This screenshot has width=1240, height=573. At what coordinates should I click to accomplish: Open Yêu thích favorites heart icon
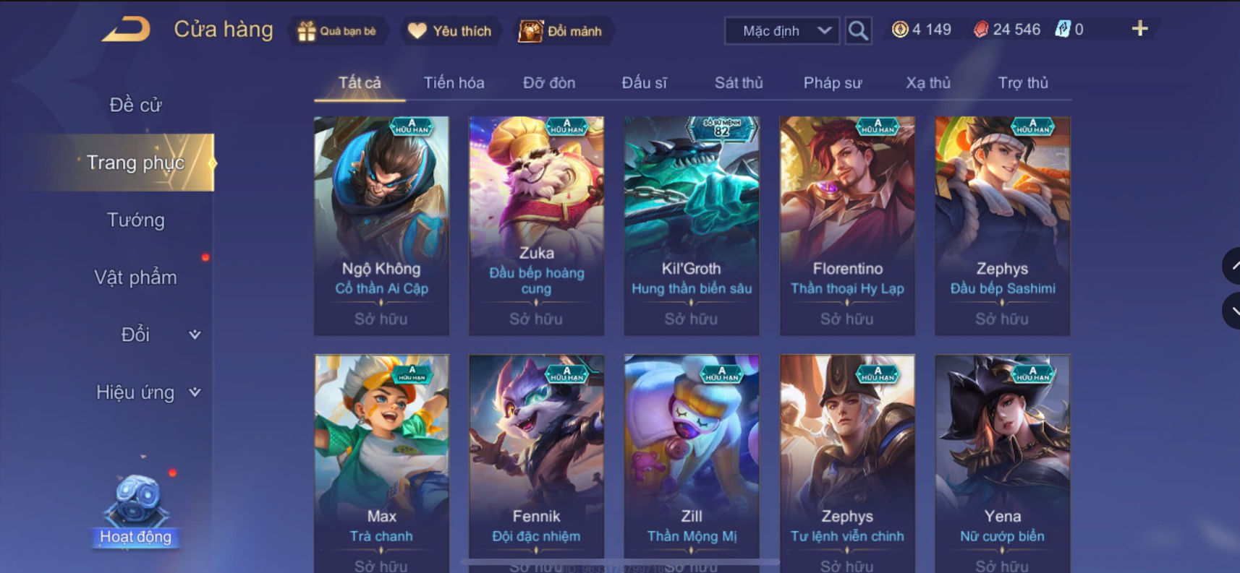[x=417, y=31]
